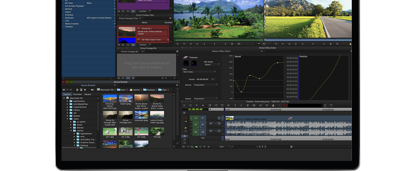This screenshot has width=412, height=171.
Task: Click the 01:00:00:00 timecode field in the timeline
Action: pyautogui.click(x=194, y=109)
